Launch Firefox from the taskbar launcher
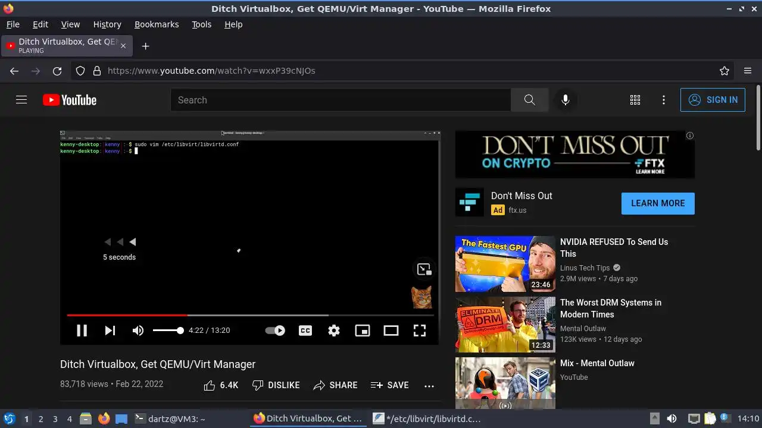 coord(104,418)
